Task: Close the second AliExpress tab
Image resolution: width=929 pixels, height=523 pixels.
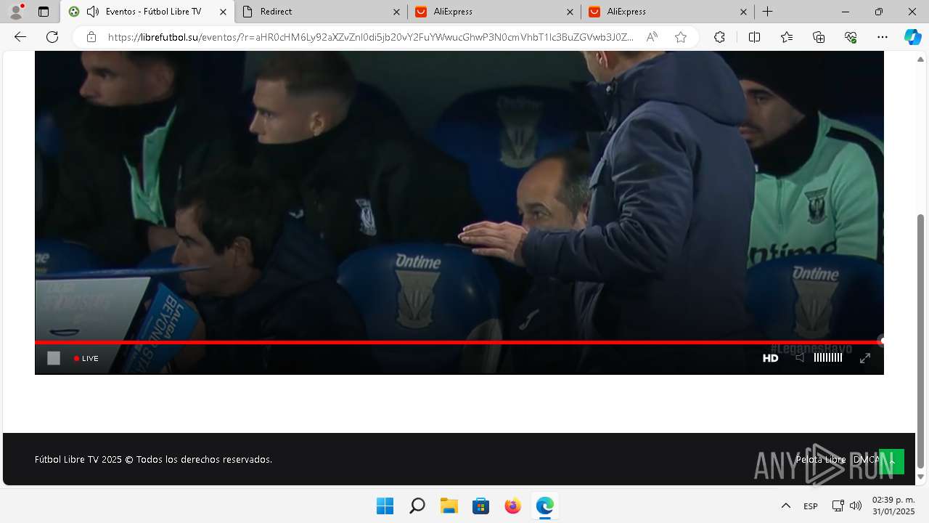Action: coord(743,12)
